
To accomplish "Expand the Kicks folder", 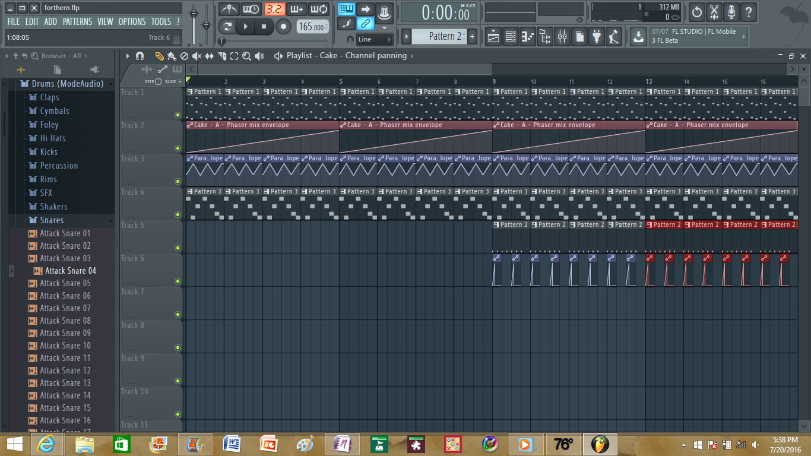I will tap(49, 152).
